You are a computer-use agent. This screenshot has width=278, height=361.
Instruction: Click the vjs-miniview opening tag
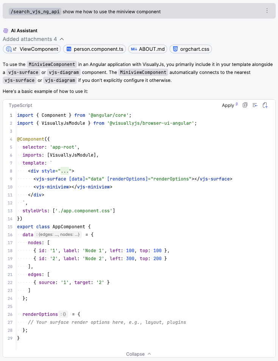coord(52,187)
